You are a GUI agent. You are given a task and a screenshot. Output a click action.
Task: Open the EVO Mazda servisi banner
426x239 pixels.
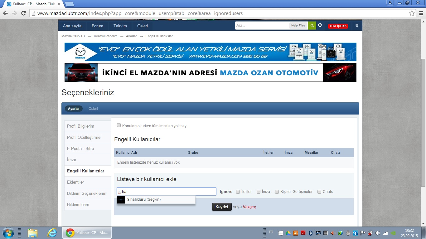(x=211, y=52)
